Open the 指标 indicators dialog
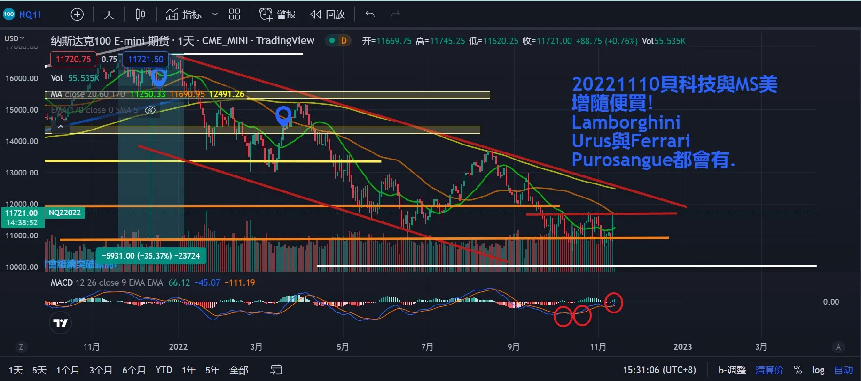Viewport: 861px width, 381px height. coord(184,15)
